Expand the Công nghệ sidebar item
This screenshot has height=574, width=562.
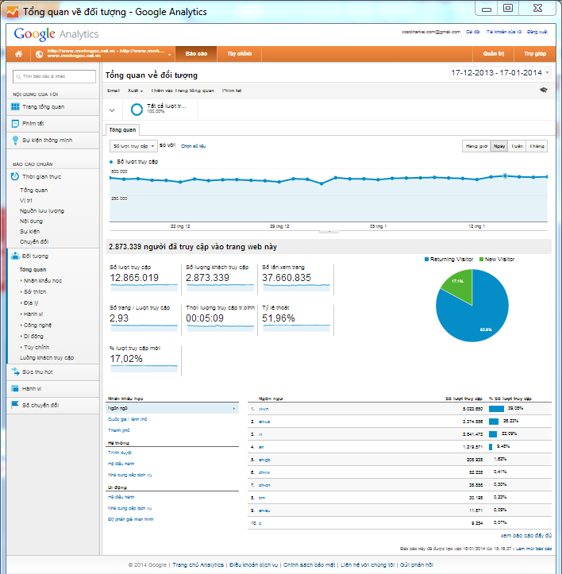tap(37, 325)
